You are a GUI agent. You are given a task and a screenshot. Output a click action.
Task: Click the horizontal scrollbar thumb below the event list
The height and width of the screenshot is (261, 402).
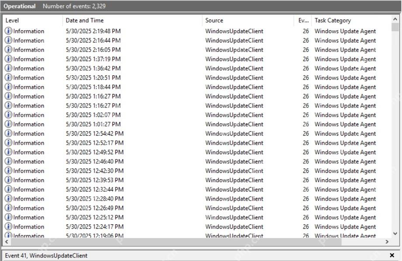(x=176, y=242)
